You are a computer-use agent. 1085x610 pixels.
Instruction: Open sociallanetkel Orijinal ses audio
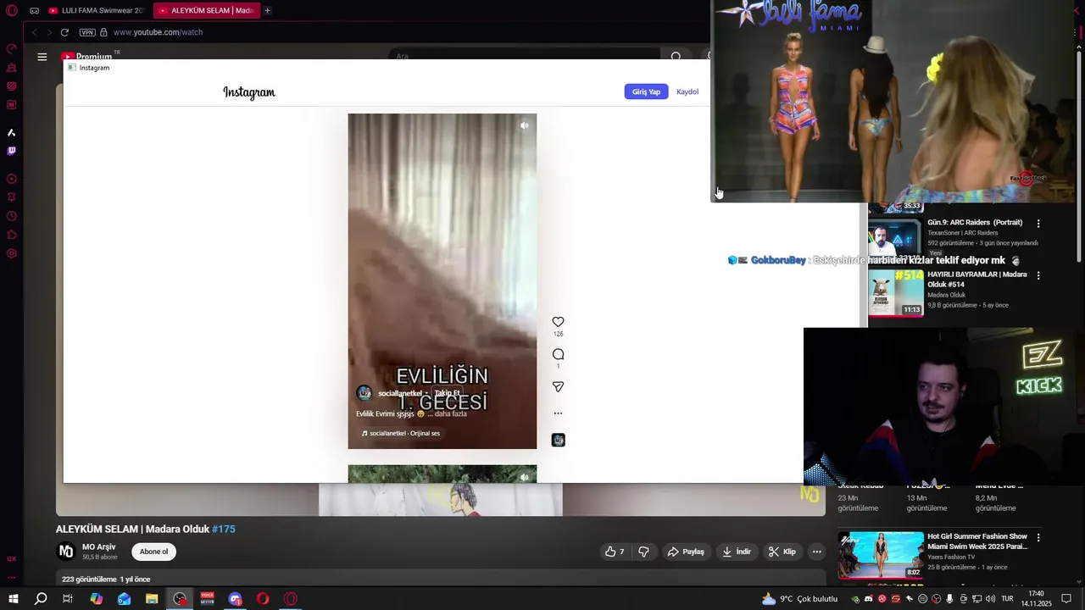click(x=401, y=433)
